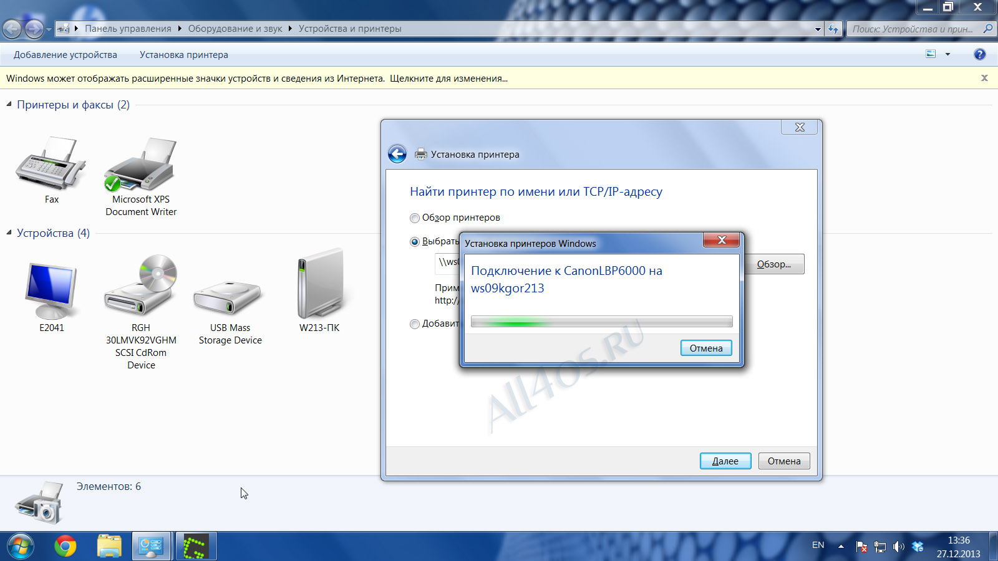Click Отмена at the wizard bottom
The width and height of the screenshot is (998, 561).
coord(784,461)
